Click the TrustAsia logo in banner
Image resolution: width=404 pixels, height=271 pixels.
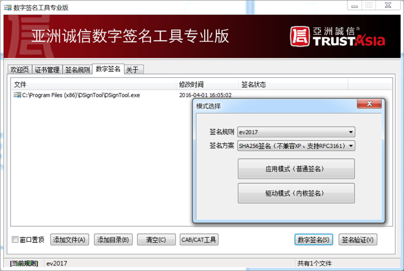tap(337, 36)
